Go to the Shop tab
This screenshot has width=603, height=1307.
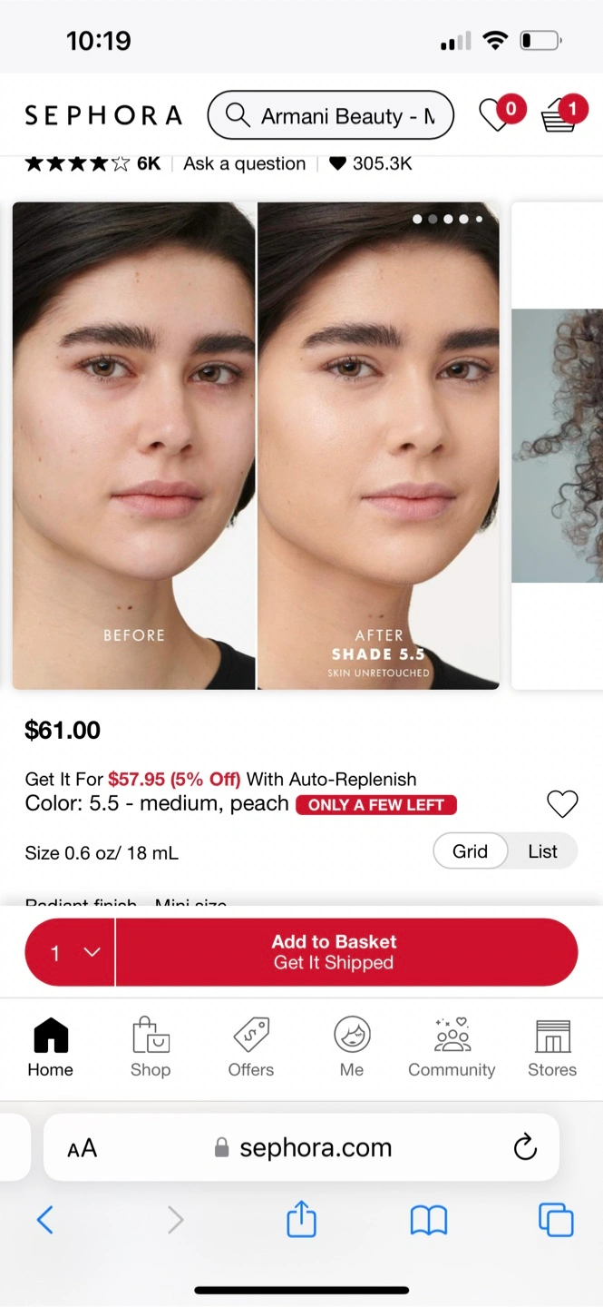[x=151, y=1047]
